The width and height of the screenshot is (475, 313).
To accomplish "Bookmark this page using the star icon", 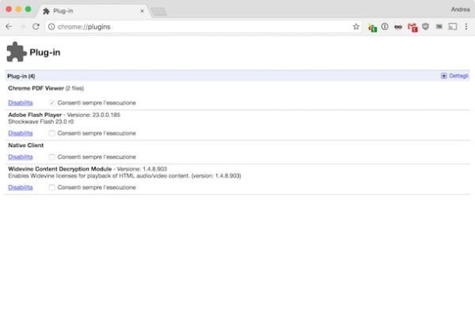I will point(356,27).
